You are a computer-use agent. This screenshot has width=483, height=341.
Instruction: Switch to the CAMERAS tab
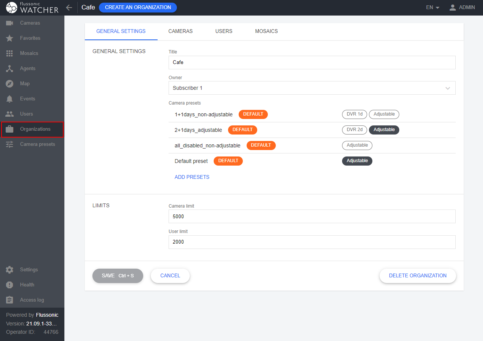180,31
